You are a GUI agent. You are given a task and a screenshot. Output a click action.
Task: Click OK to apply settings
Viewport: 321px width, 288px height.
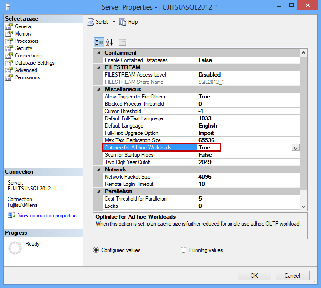(254, 276)
